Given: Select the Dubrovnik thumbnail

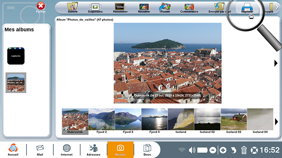Looking at the screenshot, I should click(75, 121).
